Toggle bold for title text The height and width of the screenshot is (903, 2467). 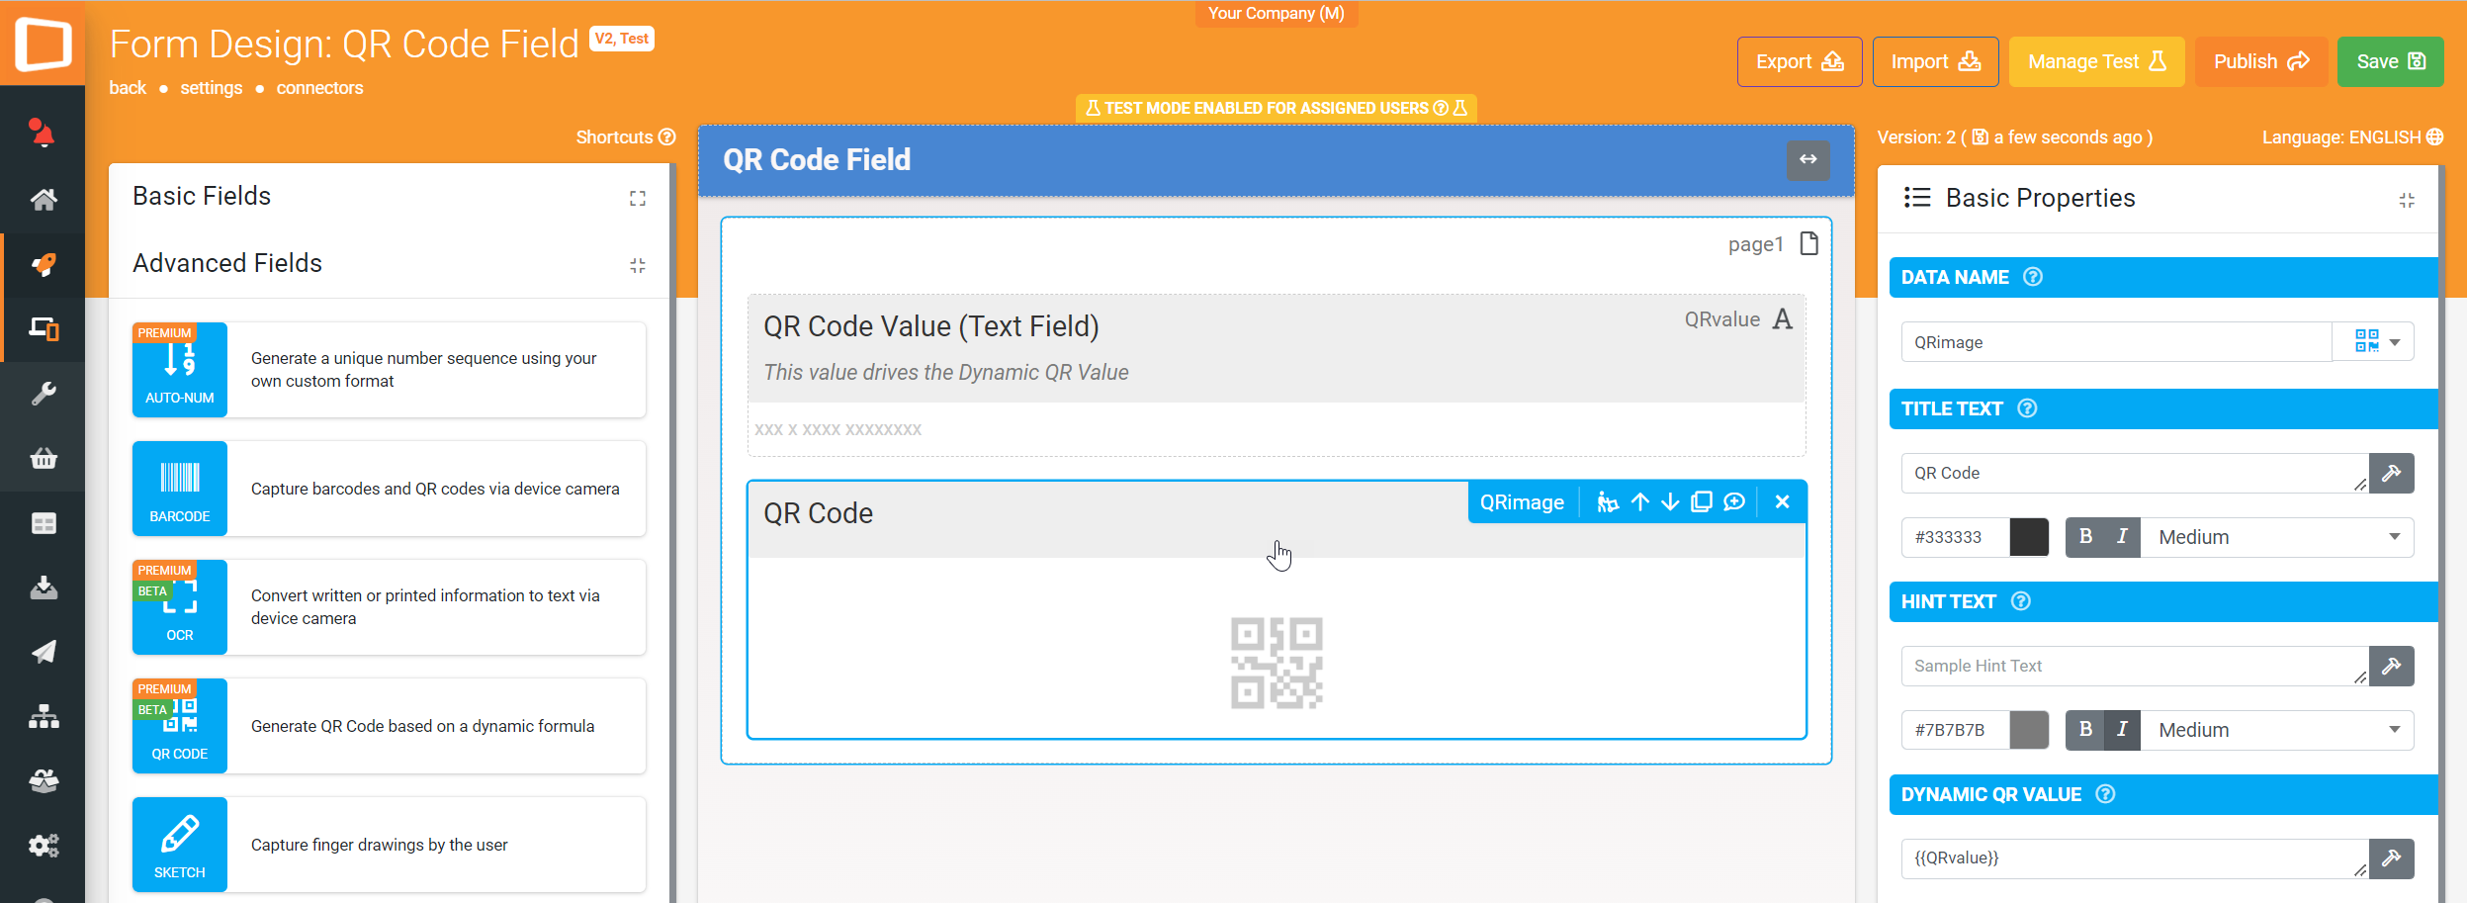pos(2085,537)
